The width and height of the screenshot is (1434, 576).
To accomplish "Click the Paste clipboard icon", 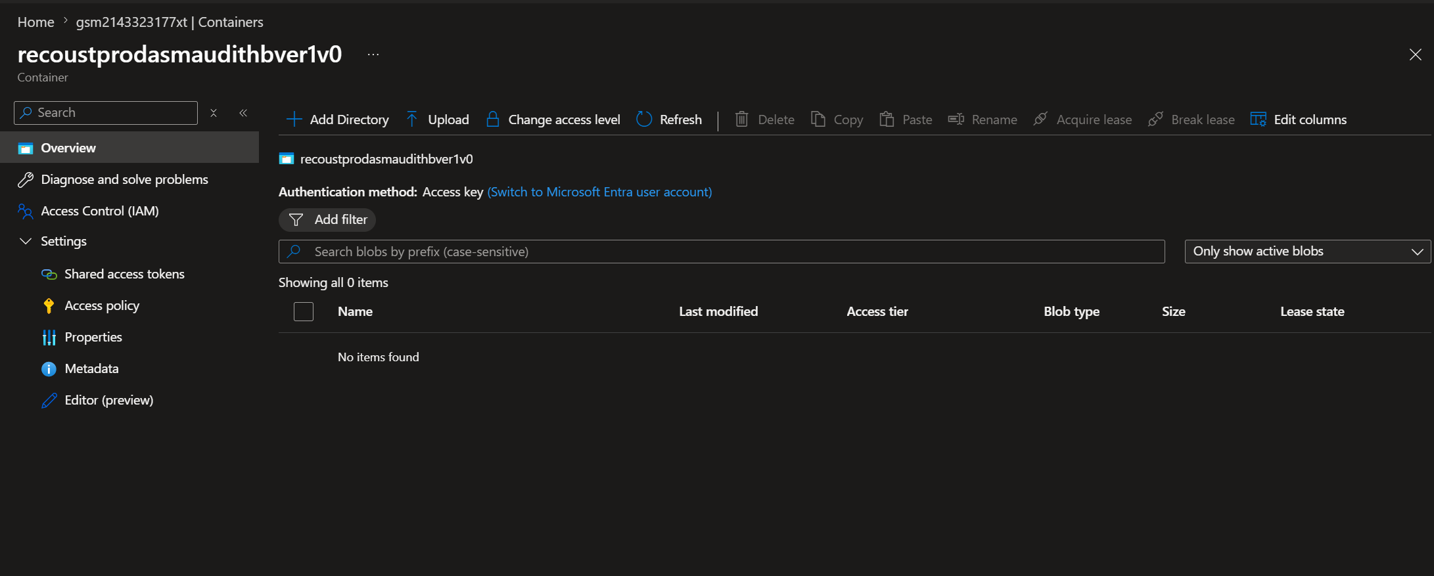I will (887, 120).
